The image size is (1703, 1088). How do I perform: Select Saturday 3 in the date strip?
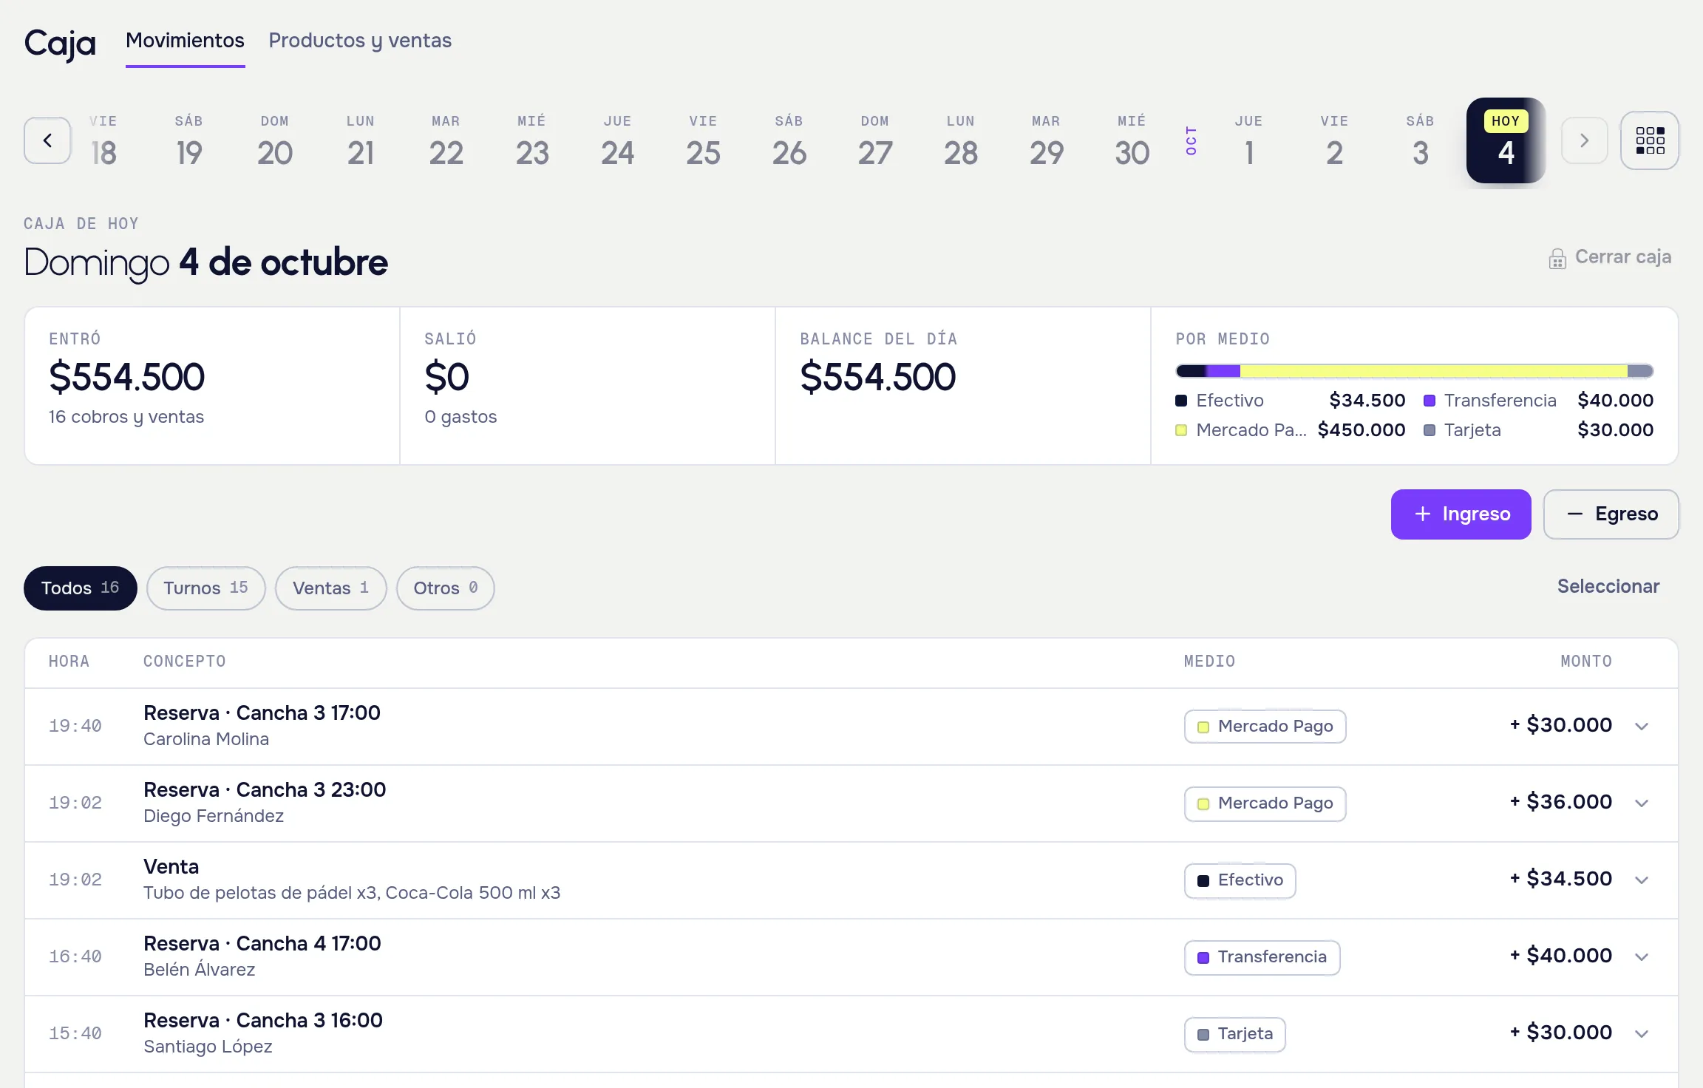coord(1421,141)
